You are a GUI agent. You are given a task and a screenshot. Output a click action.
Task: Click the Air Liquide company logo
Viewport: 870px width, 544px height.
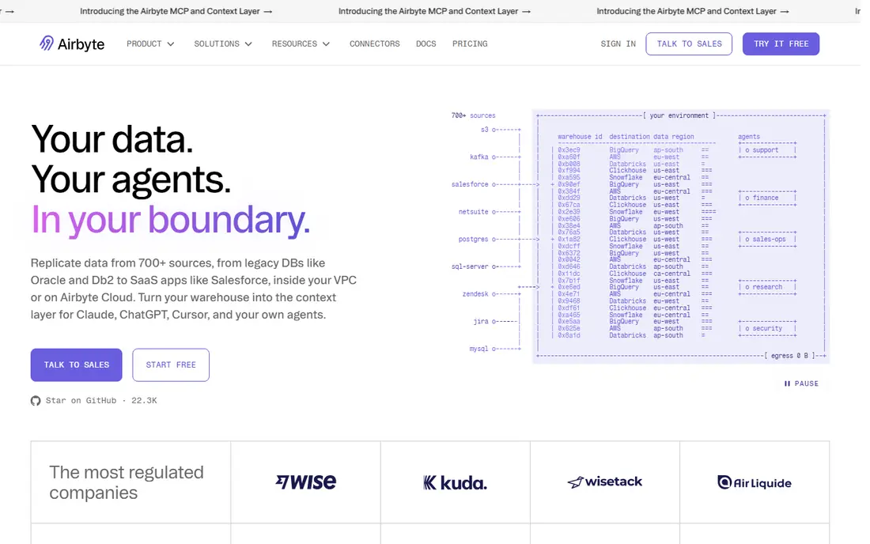(755, 483)
